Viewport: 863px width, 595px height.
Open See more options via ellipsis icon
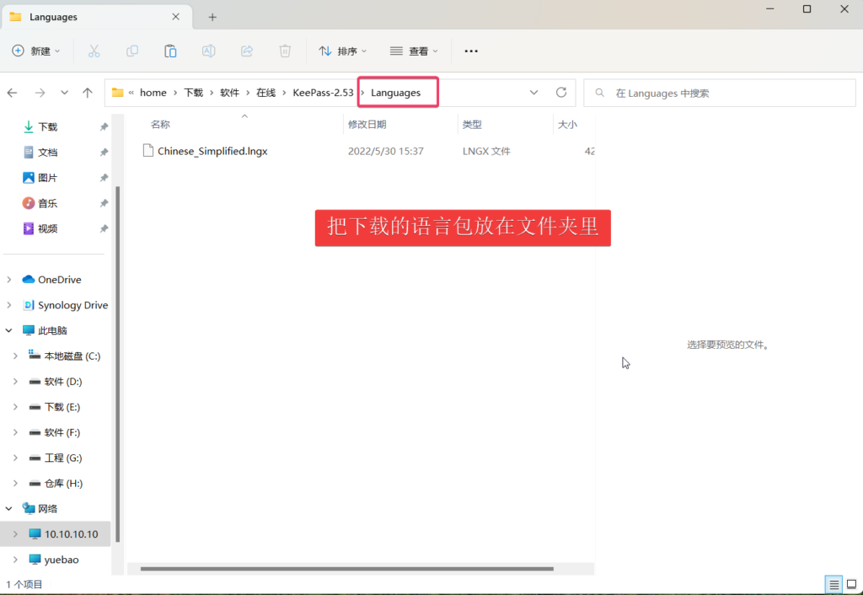pyautogui.click(x=470, y=51)
